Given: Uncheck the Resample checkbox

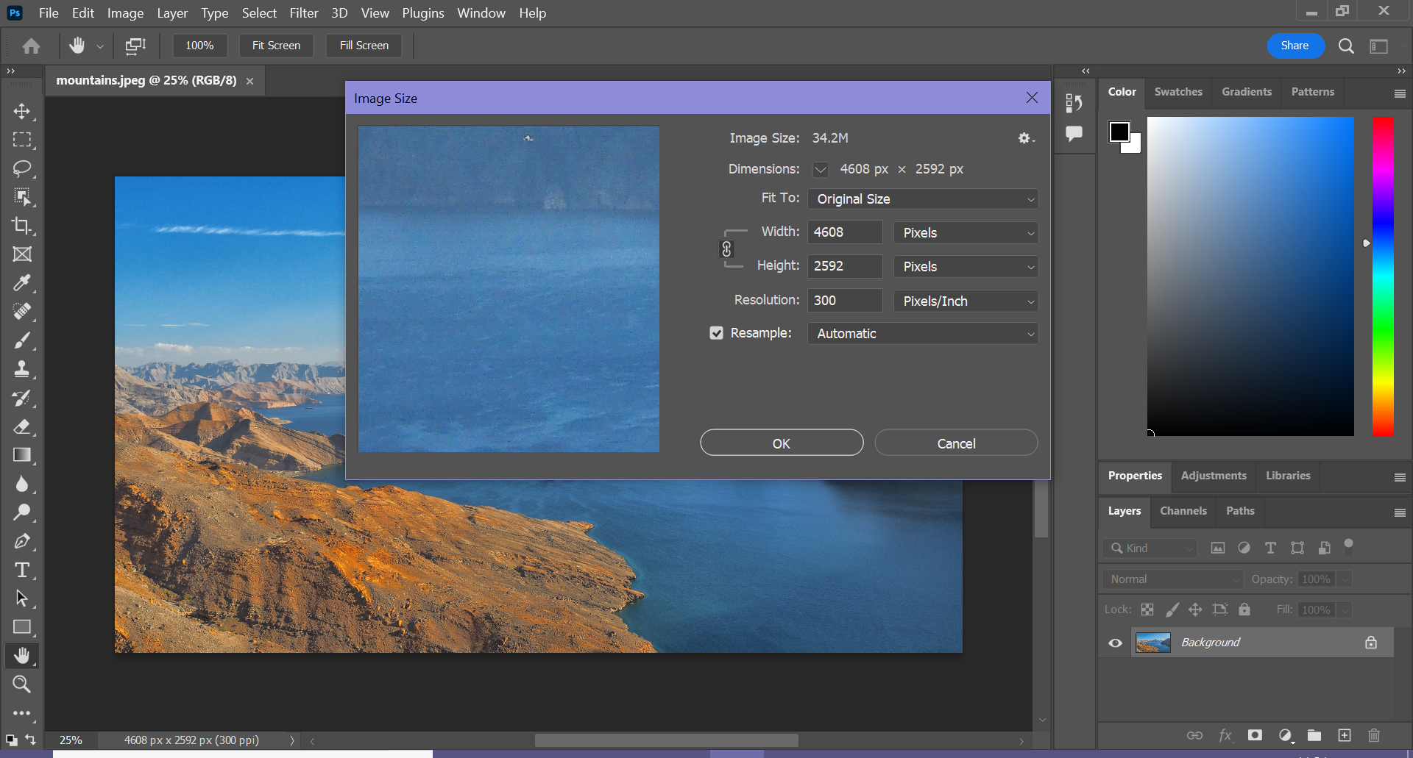Looking at the screenshot, I should point(716,333).
